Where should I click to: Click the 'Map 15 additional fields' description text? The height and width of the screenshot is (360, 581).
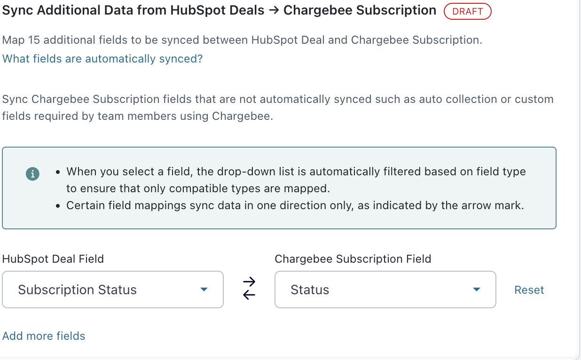click(242, 40)
